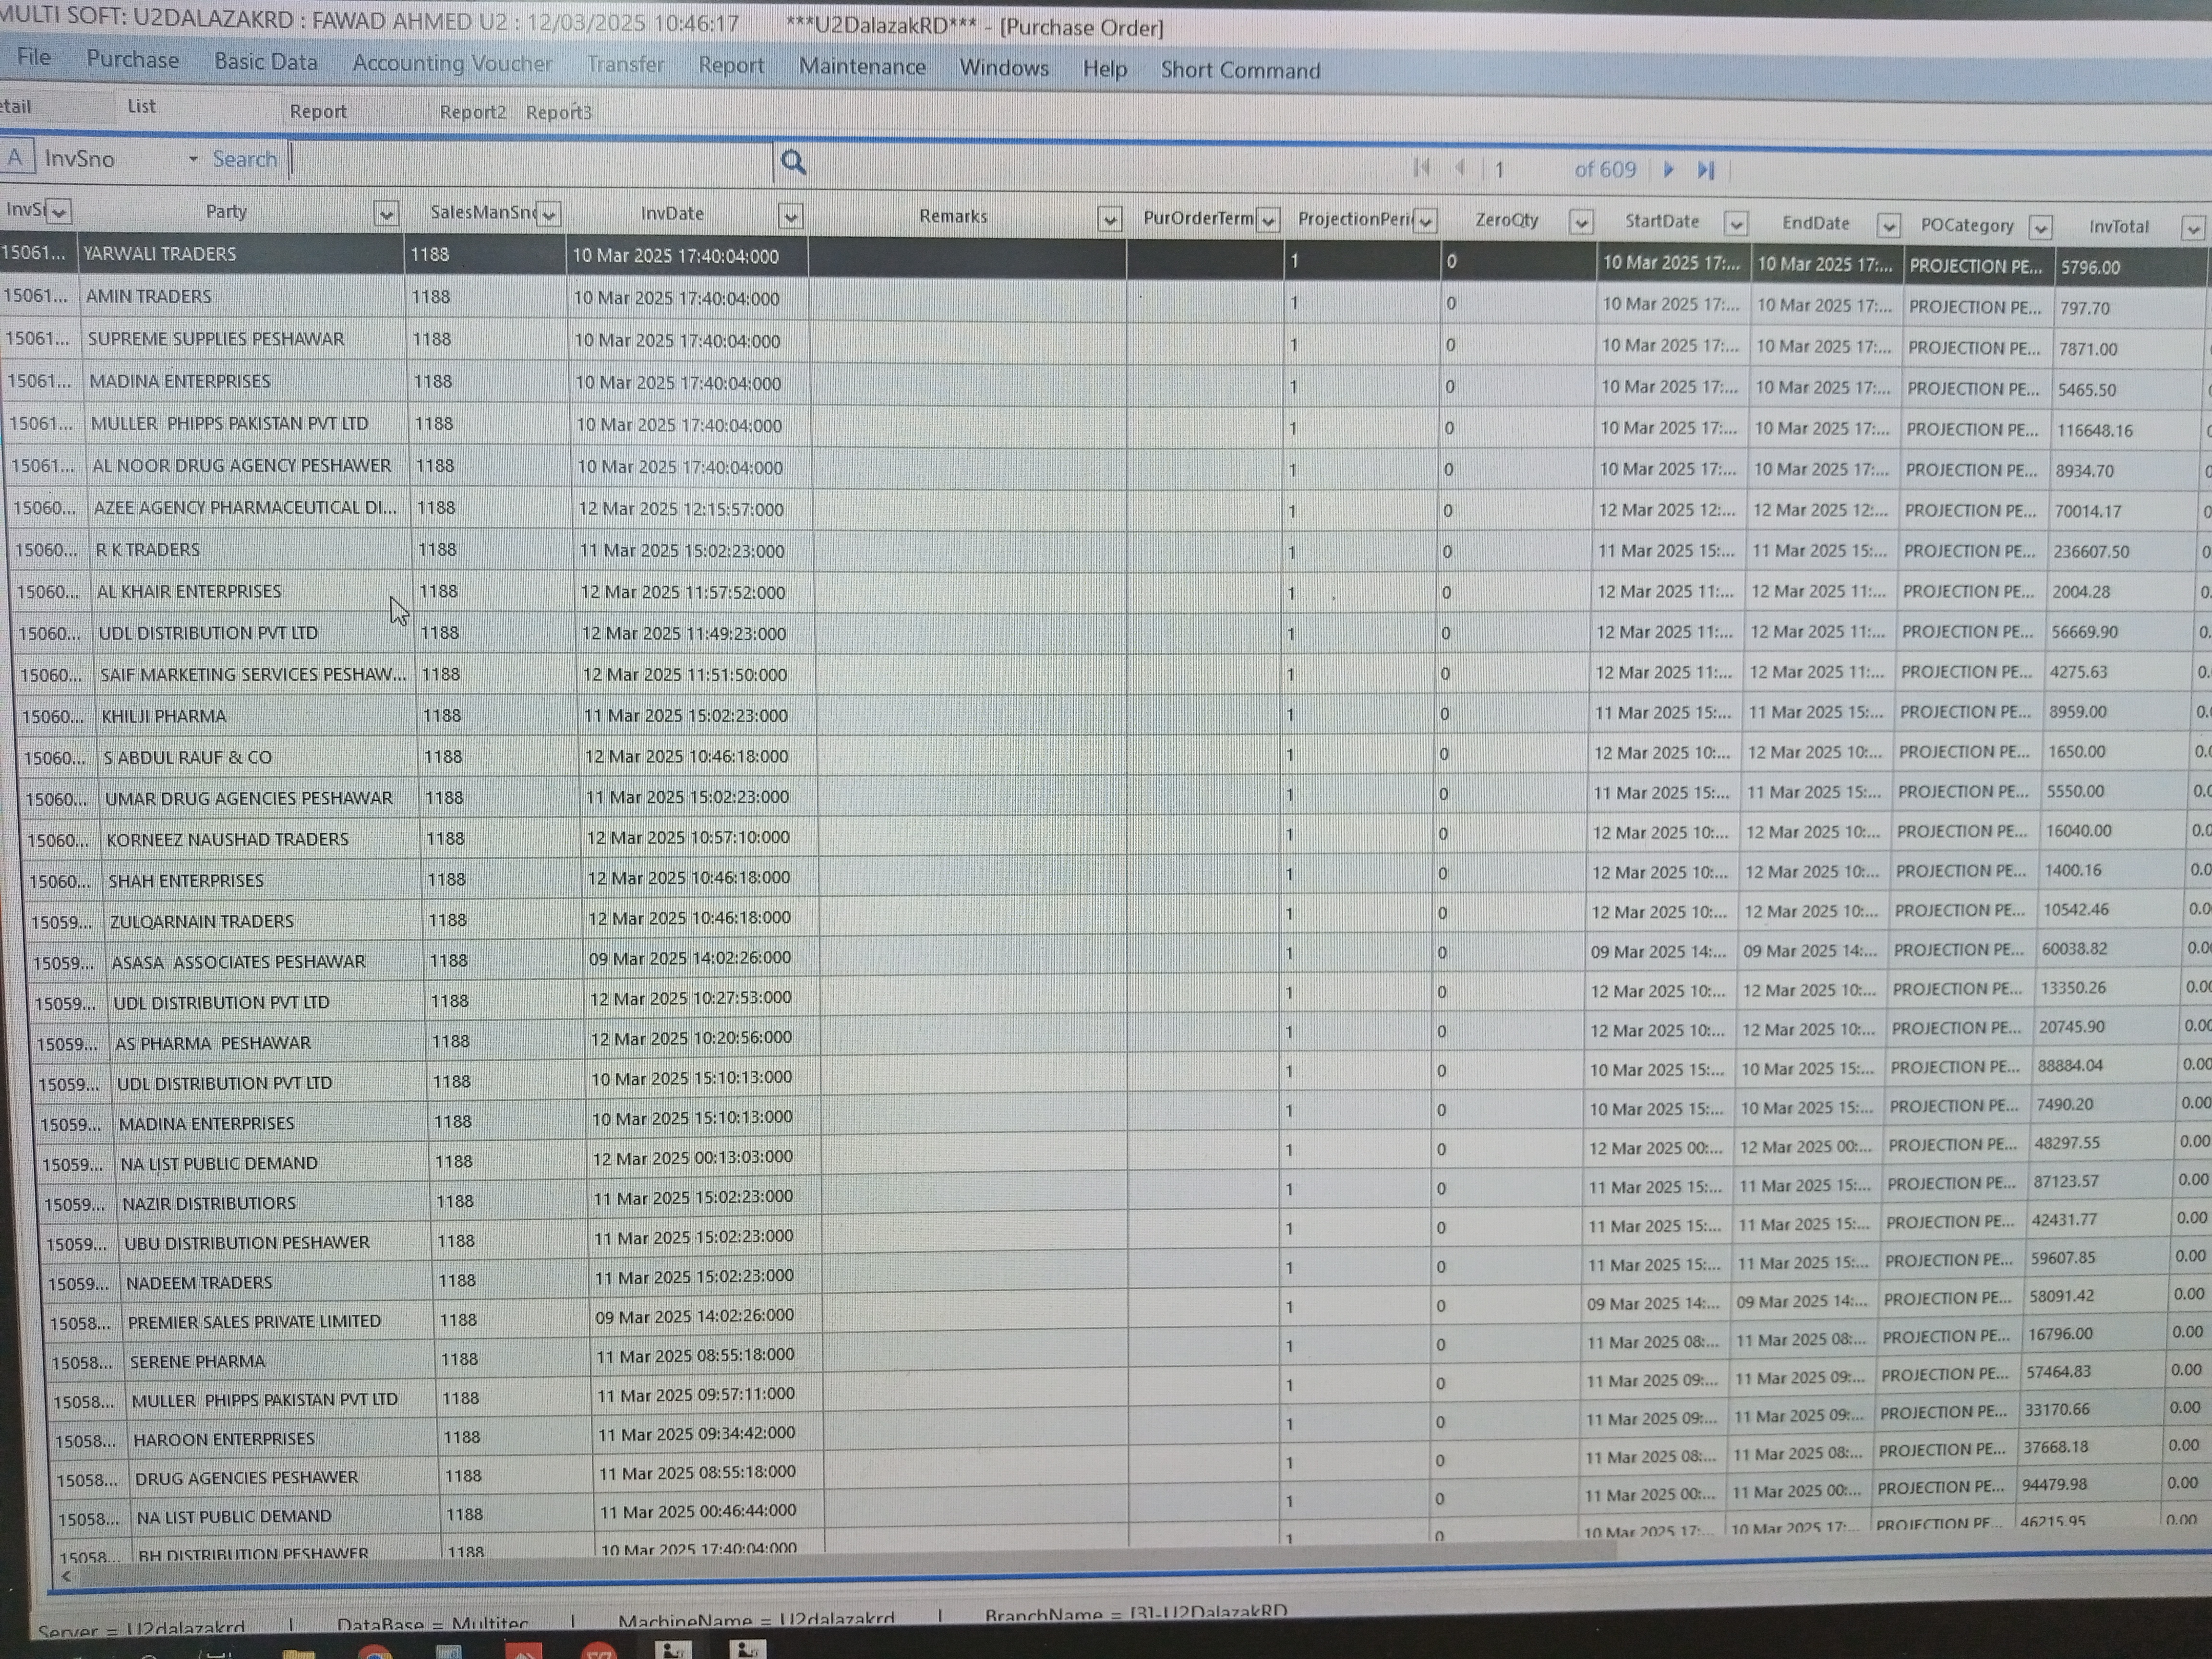
Task: Switch to the Report2 tab
Action: point(472,112)
